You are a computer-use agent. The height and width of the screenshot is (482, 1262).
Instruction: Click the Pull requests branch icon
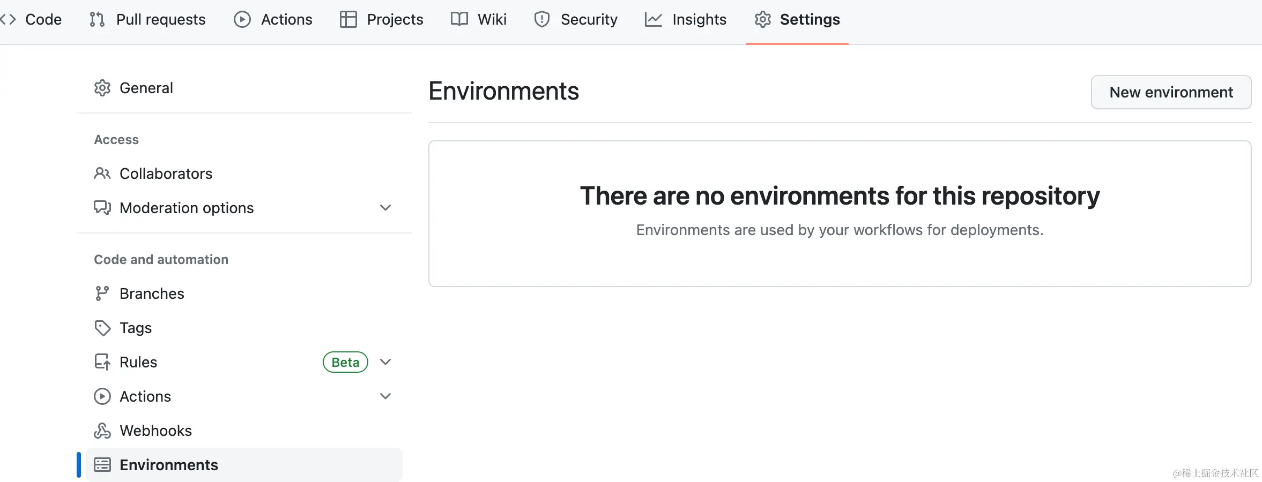[x=97, y=19]
